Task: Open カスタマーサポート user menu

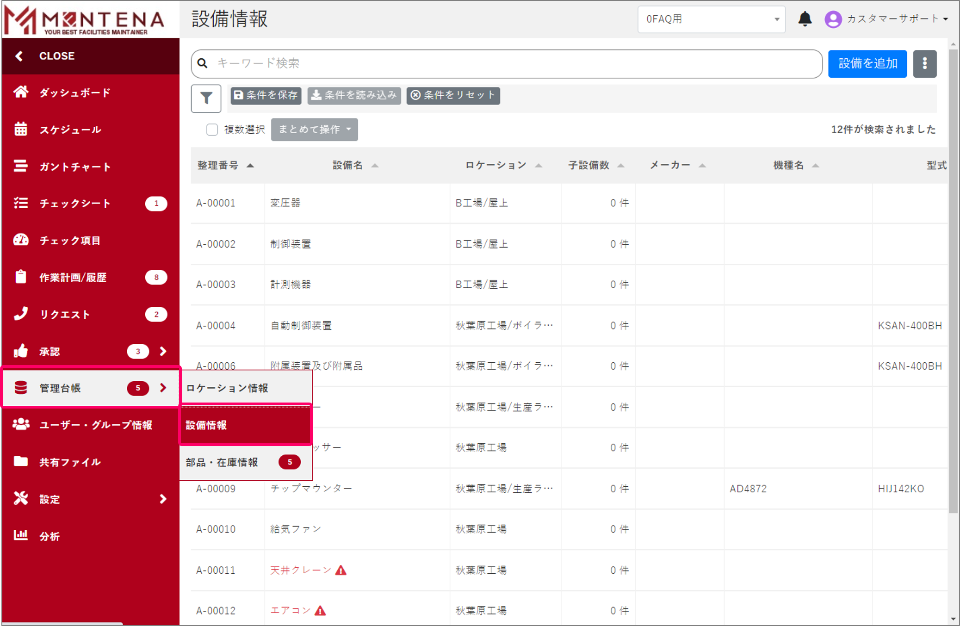Action: click(x=886, y=19)
